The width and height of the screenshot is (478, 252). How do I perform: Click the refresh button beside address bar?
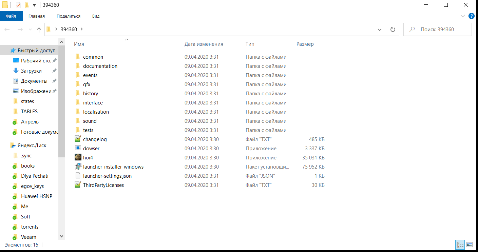pyautogui.click(x=393, y=30)
